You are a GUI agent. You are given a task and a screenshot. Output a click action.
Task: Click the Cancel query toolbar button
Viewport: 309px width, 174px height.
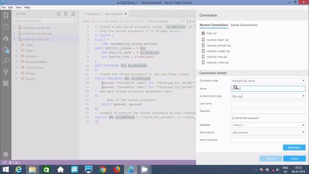click(98, 21)
